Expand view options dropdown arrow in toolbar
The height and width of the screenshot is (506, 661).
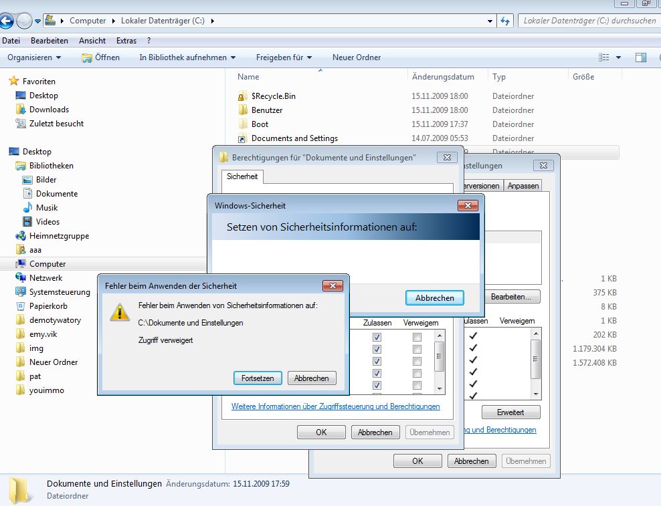point(618,57)
